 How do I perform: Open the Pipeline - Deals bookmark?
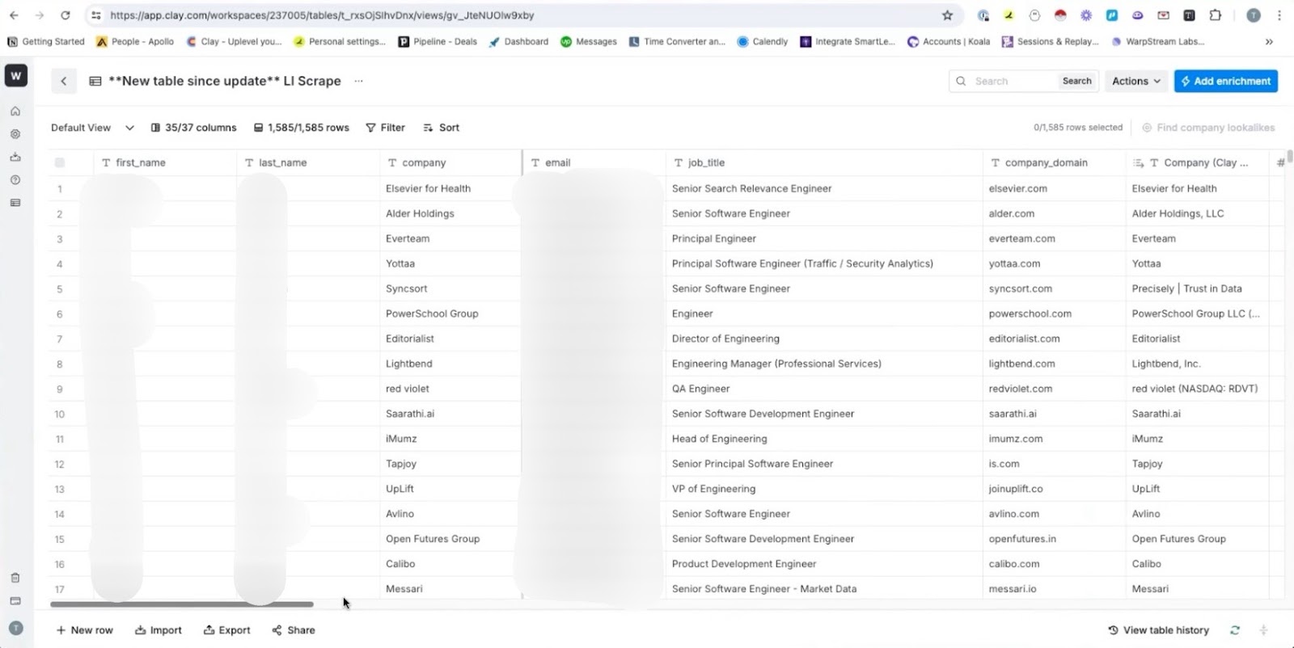point(438,41)
